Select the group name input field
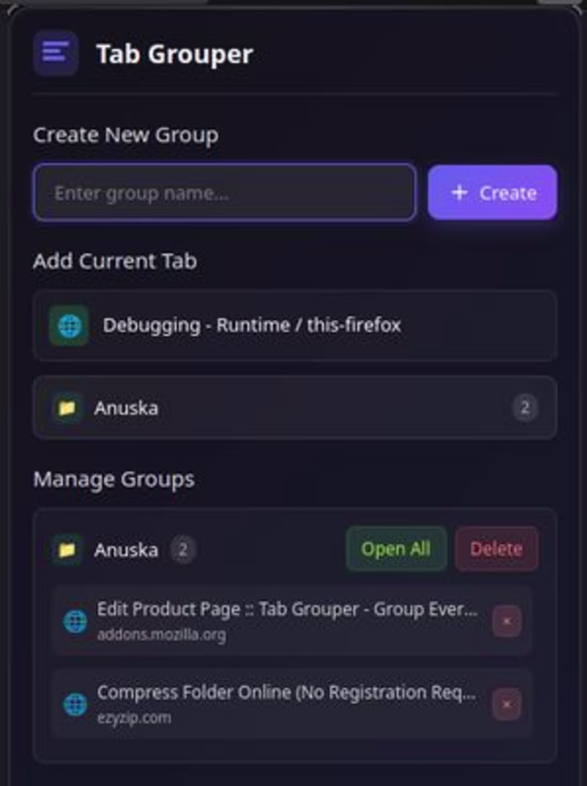587x786 pixels. click(x=224, y=193)
